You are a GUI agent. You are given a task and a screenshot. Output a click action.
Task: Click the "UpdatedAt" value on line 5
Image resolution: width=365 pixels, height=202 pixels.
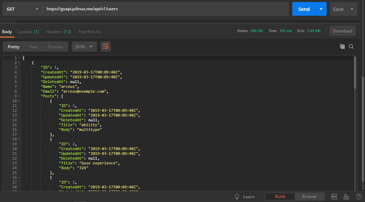click(95, 77)
